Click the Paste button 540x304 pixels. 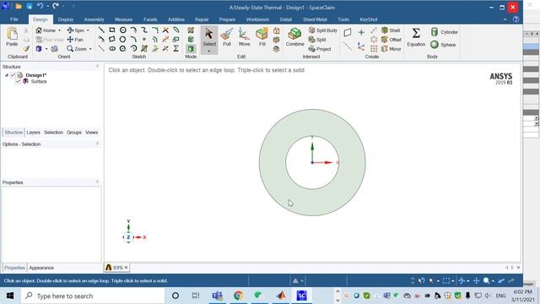click(x=12, y=37)
